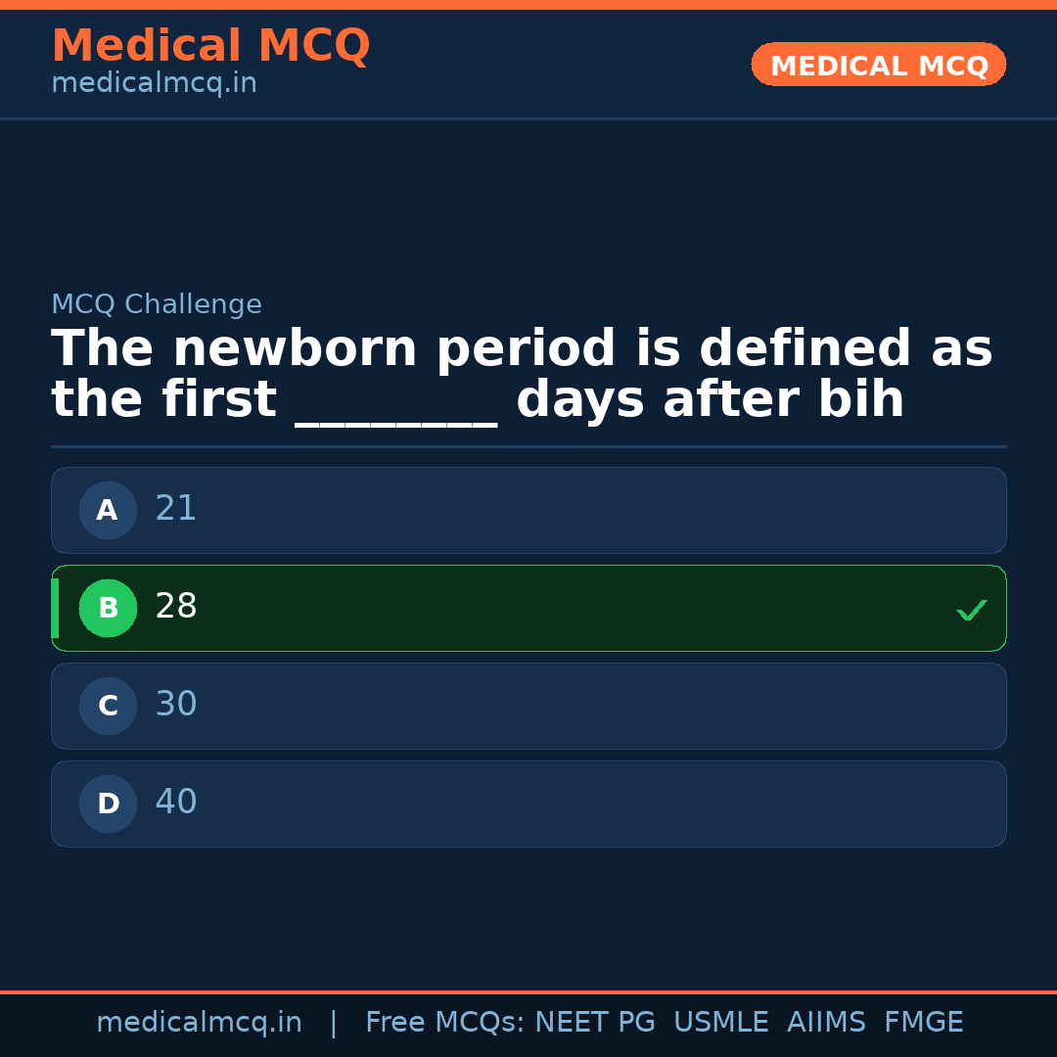Select the answer text 28
Screen dimensions: 1057x1057
click(176, 607)
